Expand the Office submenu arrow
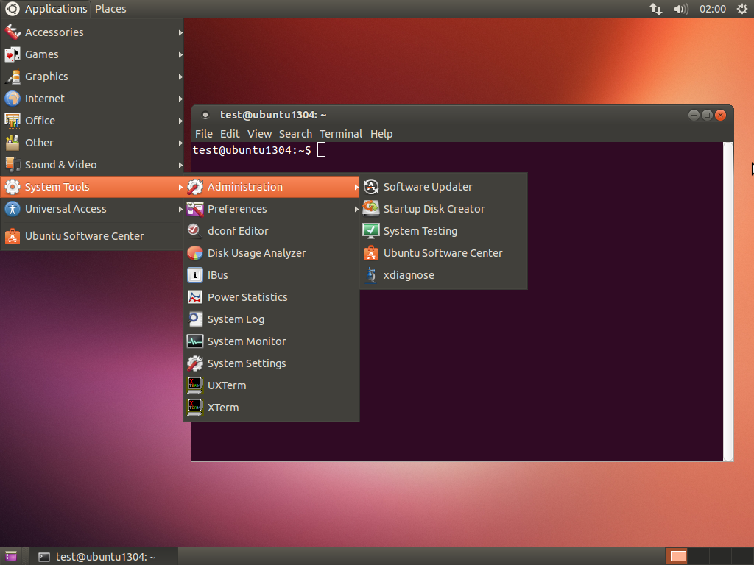 click(x=180, y=121)
